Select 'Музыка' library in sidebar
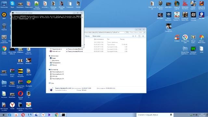The height and width of the screenshot is (117, 208). (54, 65)
